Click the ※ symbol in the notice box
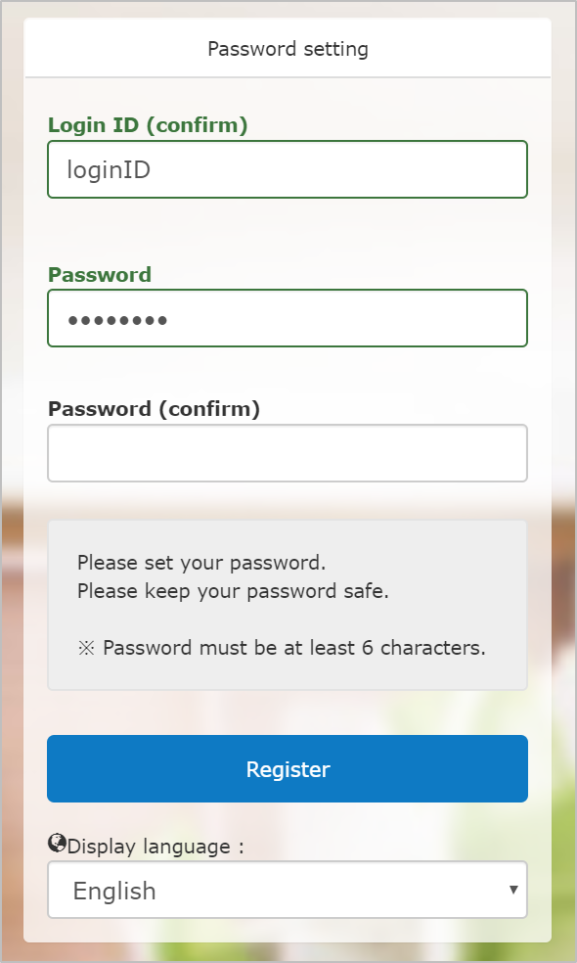The height and width of the screenshot is (963, 577). coord(86,649)
